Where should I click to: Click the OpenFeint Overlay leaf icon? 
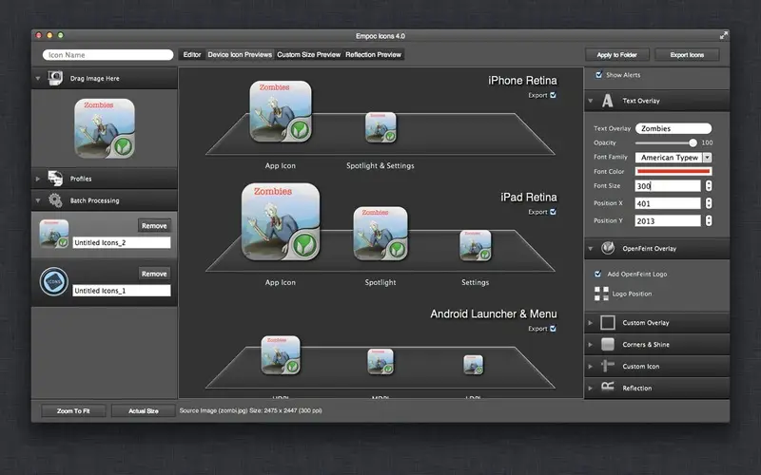point(608,248)
